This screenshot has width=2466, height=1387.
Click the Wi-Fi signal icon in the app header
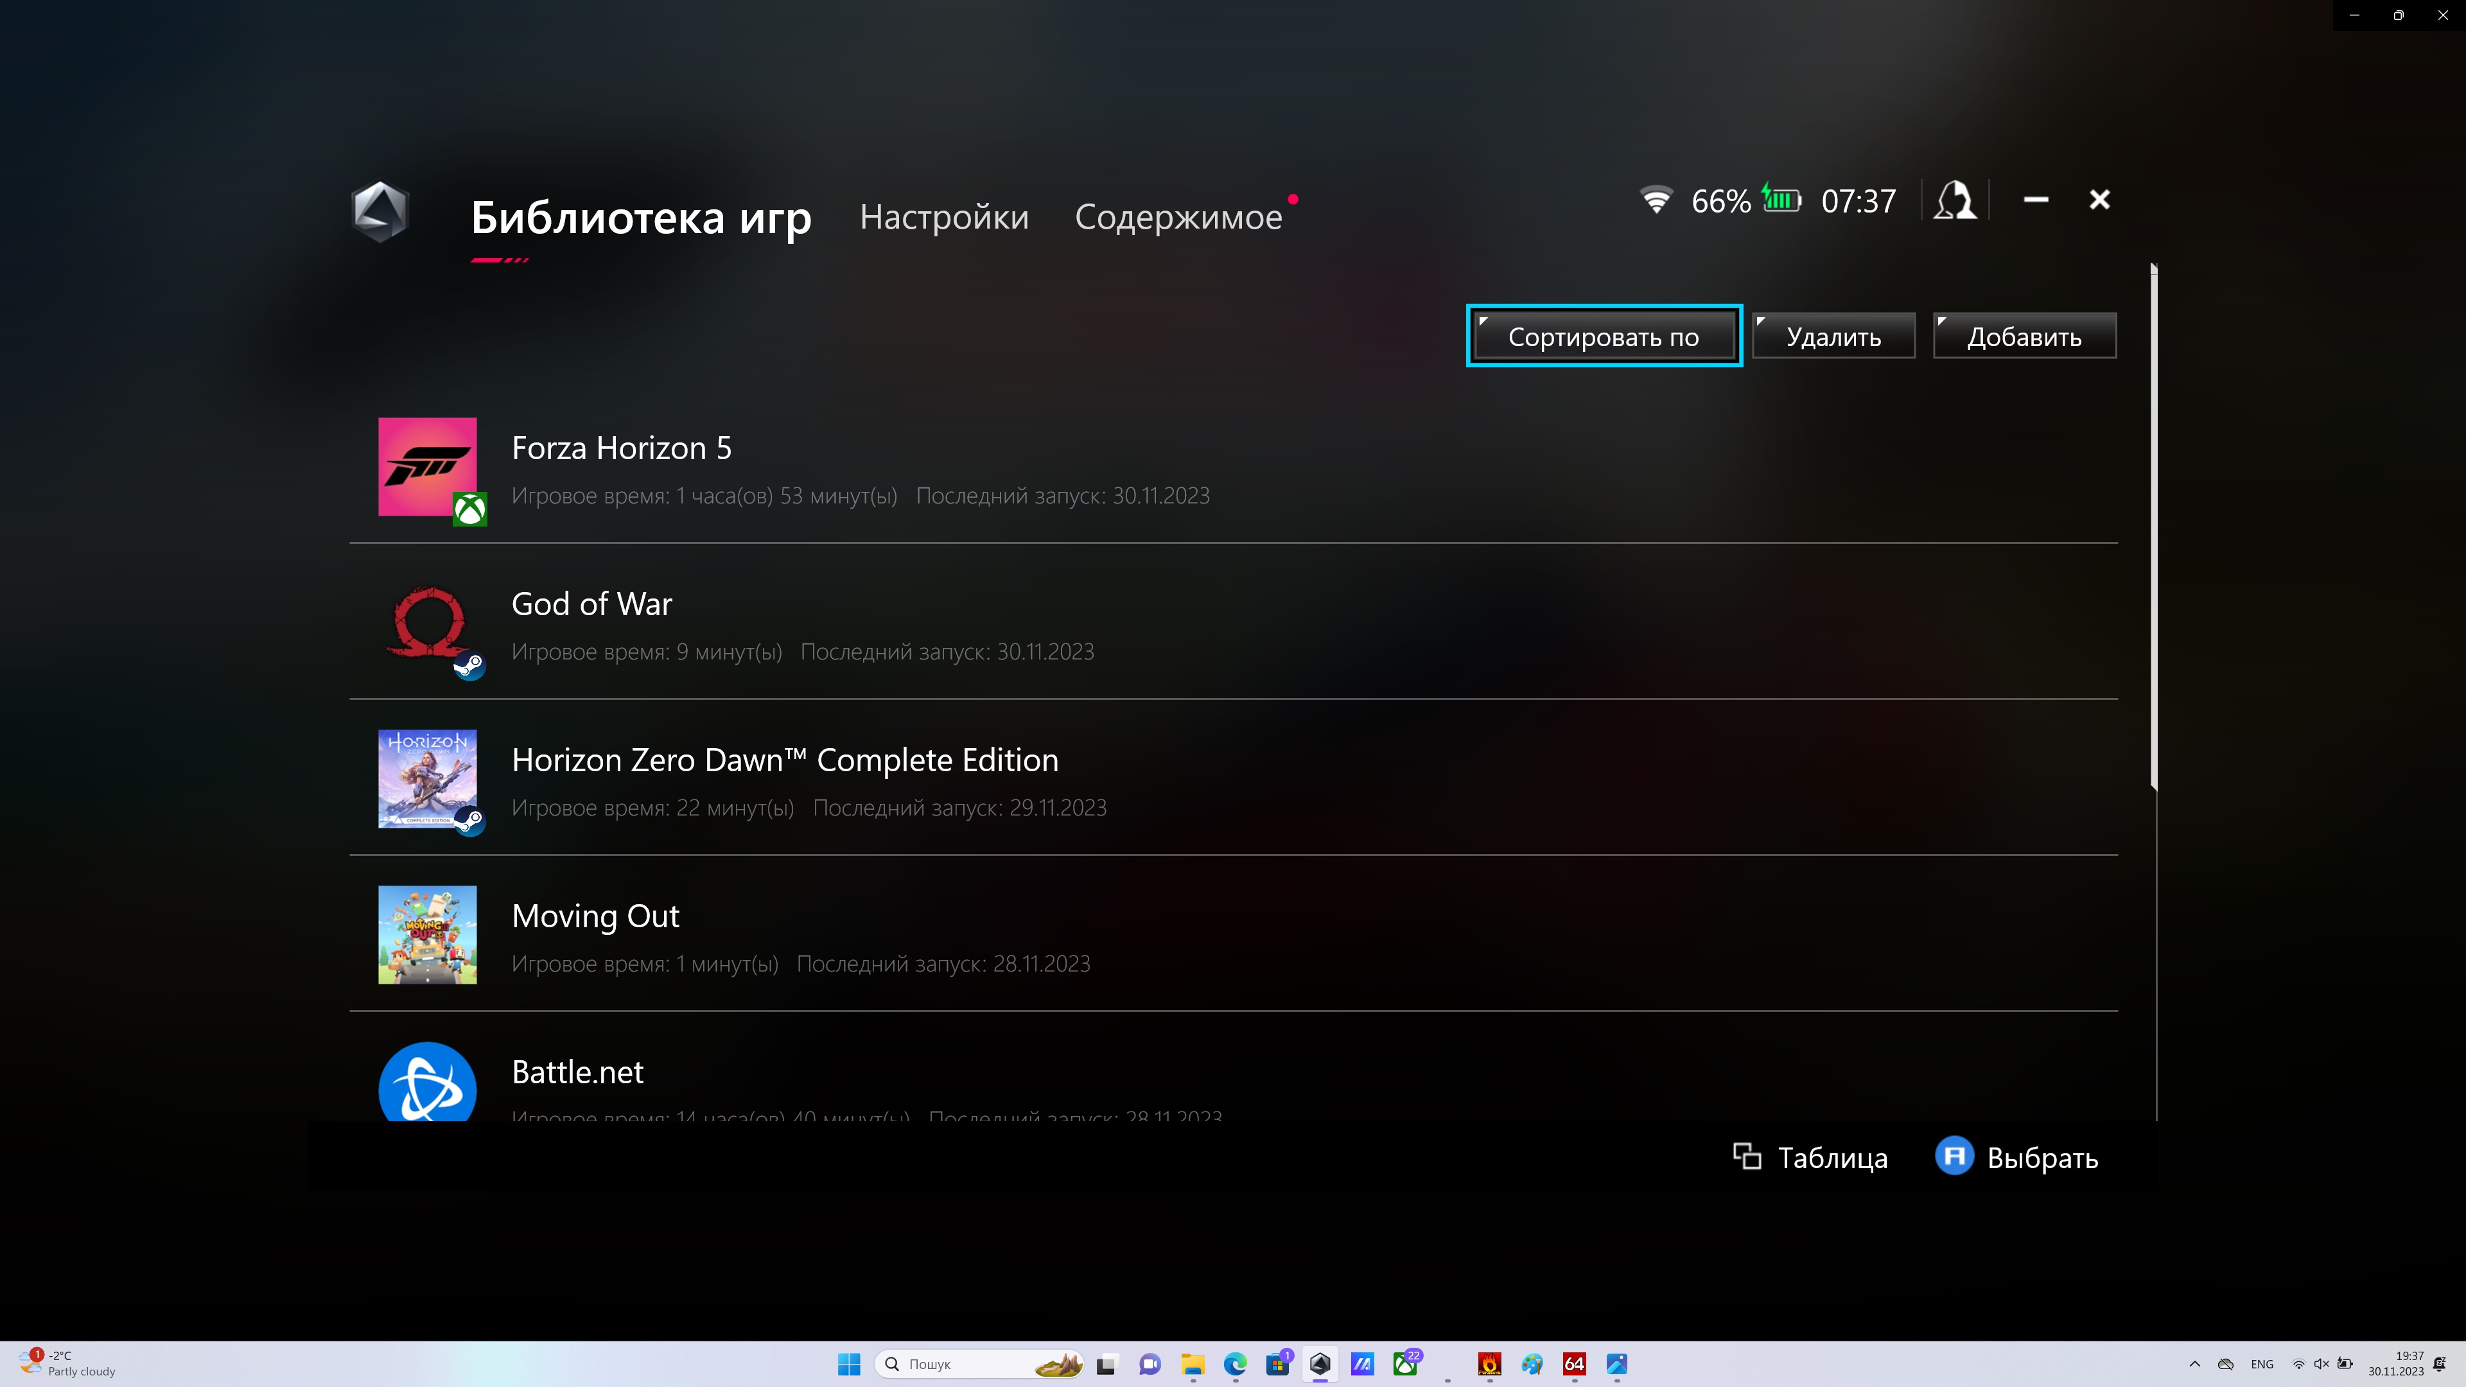(1655, 200)
